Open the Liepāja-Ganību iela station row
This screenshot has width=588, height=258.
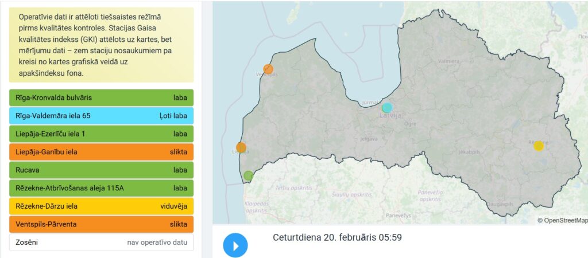(102, 152)
